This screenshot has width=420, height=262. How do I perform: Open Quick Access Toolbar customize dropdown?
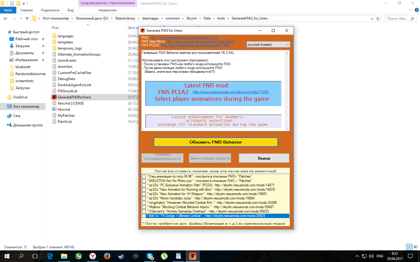pos(24,3)
